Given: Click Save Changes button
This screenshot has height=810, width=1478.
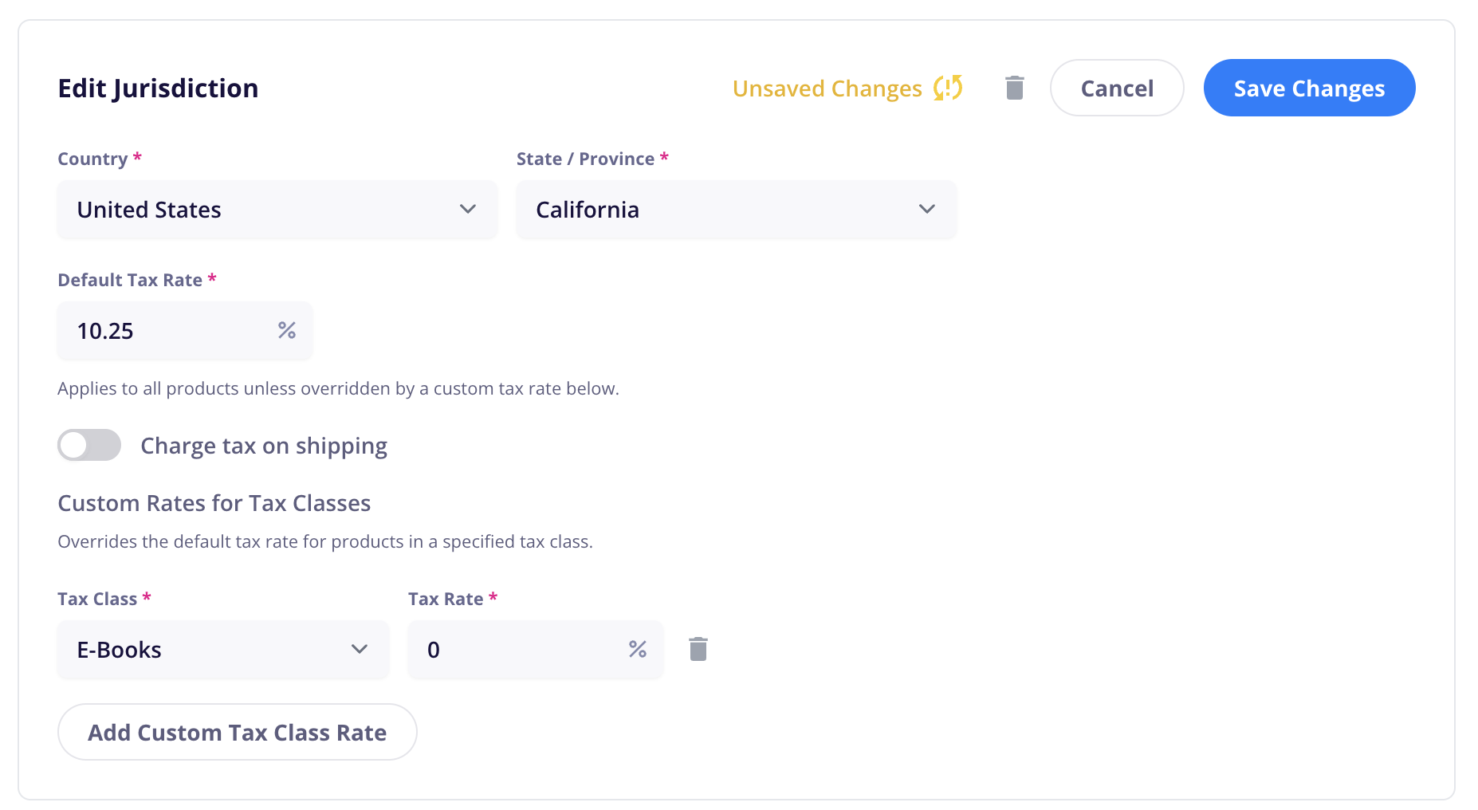Looking at the screenshot, I should click(1309, 88).
